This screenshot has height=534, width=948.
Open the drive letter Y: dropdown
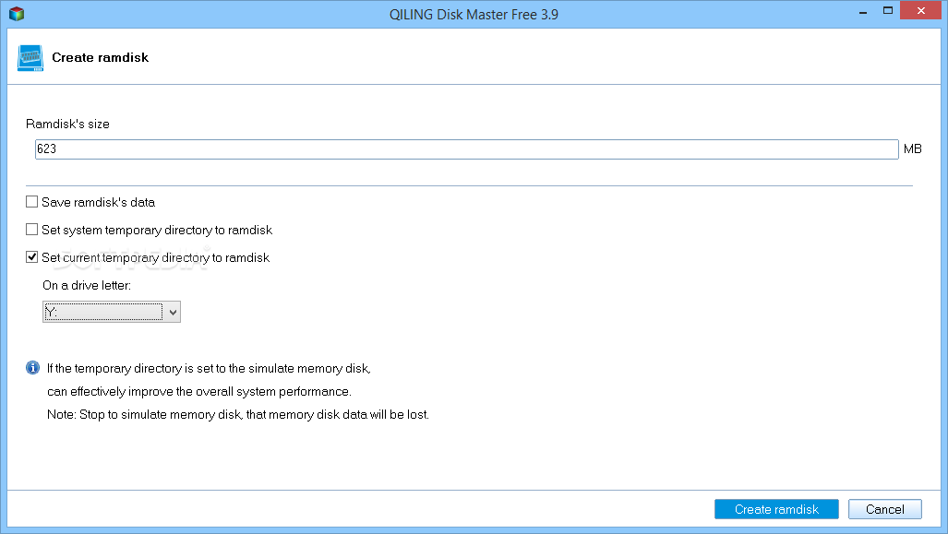point(112,312)
